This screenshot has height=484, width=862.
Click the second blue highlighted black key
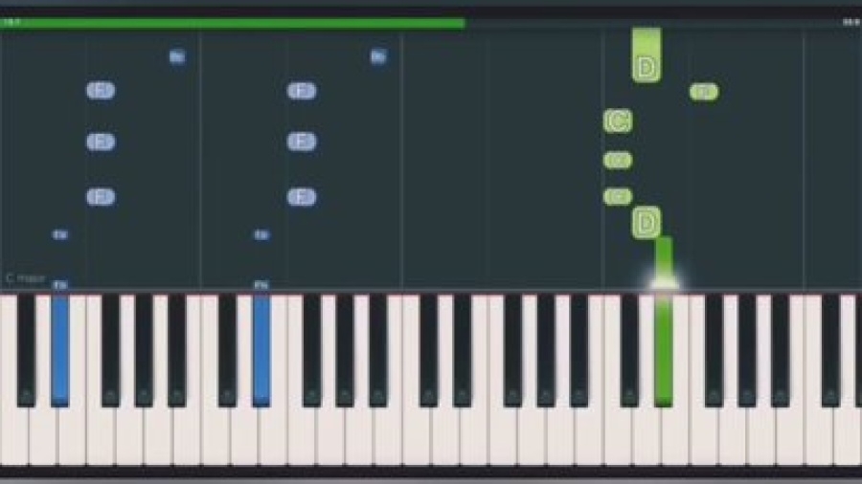tap(261, 350)
